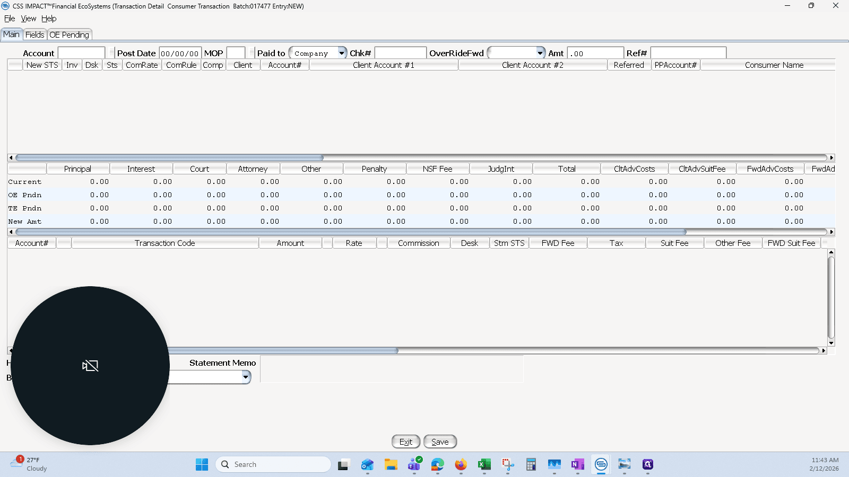Focus the MOP input box

[x=236, y=53]
